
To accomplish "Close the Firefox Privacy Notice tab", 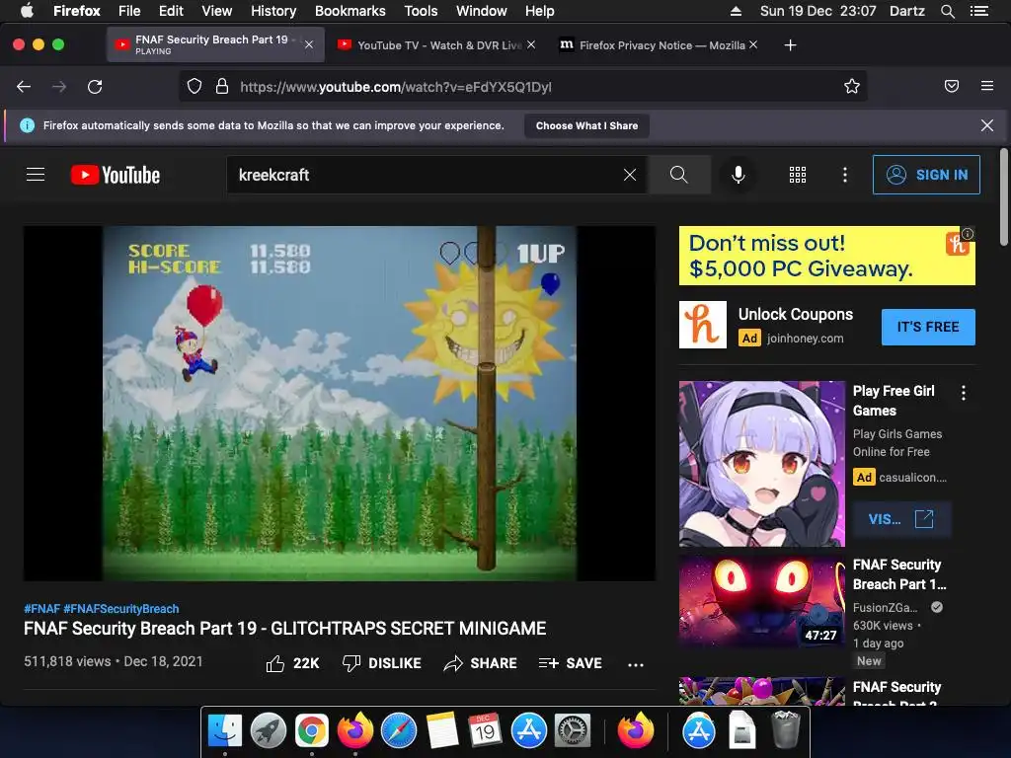I will point(753,44).
